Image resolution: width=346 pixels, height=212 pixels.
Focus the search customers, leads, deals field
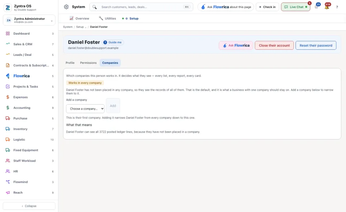click(x=141, y=7)
